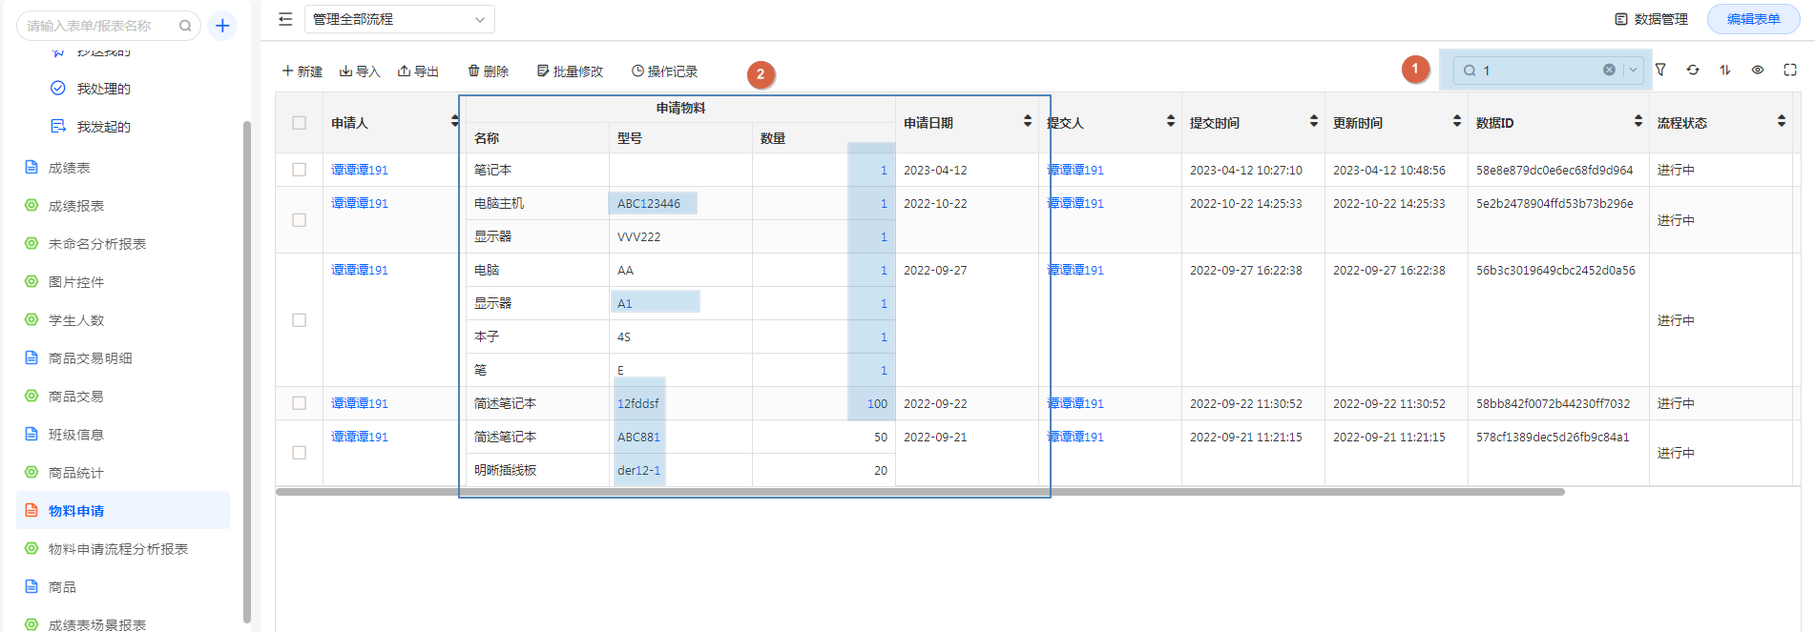
Task: Click the form name search field
Action: pyautogui.click(x=98, y=26)
